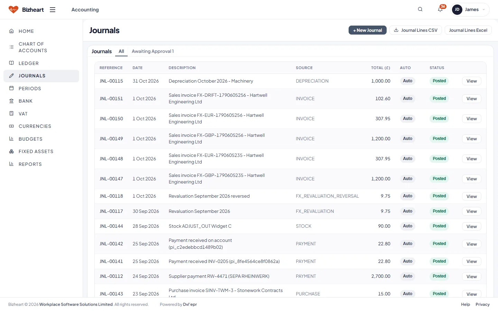The image size is (498, 311).
Task: Click the Currencies banknote icon
Action: (x=11, y=126)
